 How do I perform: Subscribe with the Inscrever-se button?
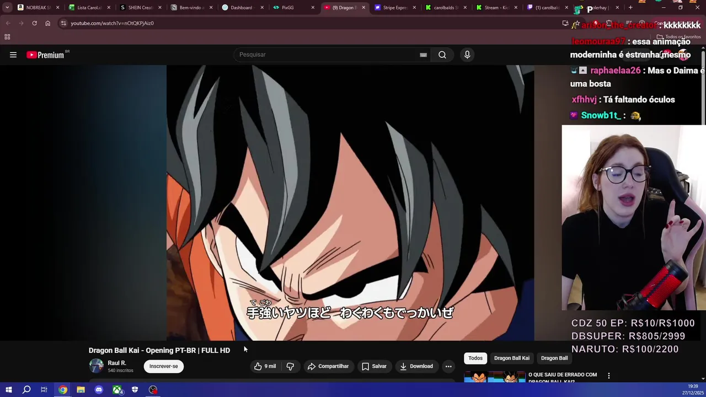click(164, 366)
